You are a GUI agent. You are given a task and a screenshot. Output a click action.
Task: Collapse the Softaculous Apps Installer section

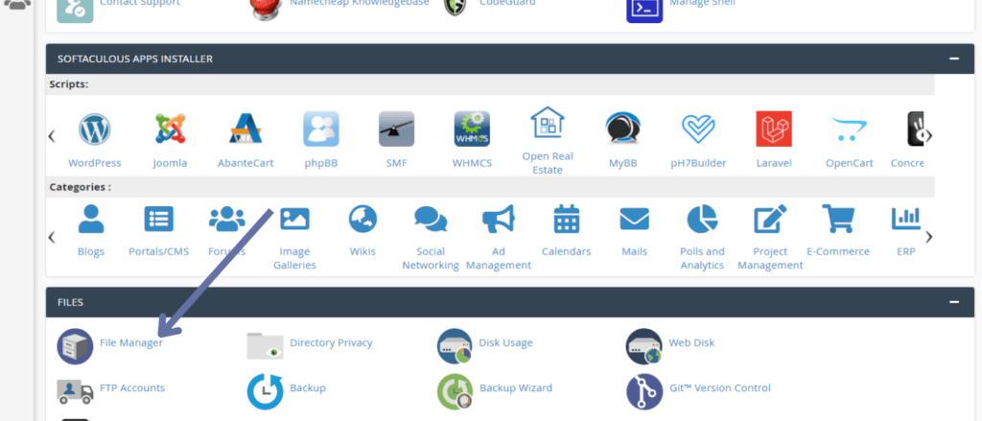pyautogui.click(x=954, y=58)
